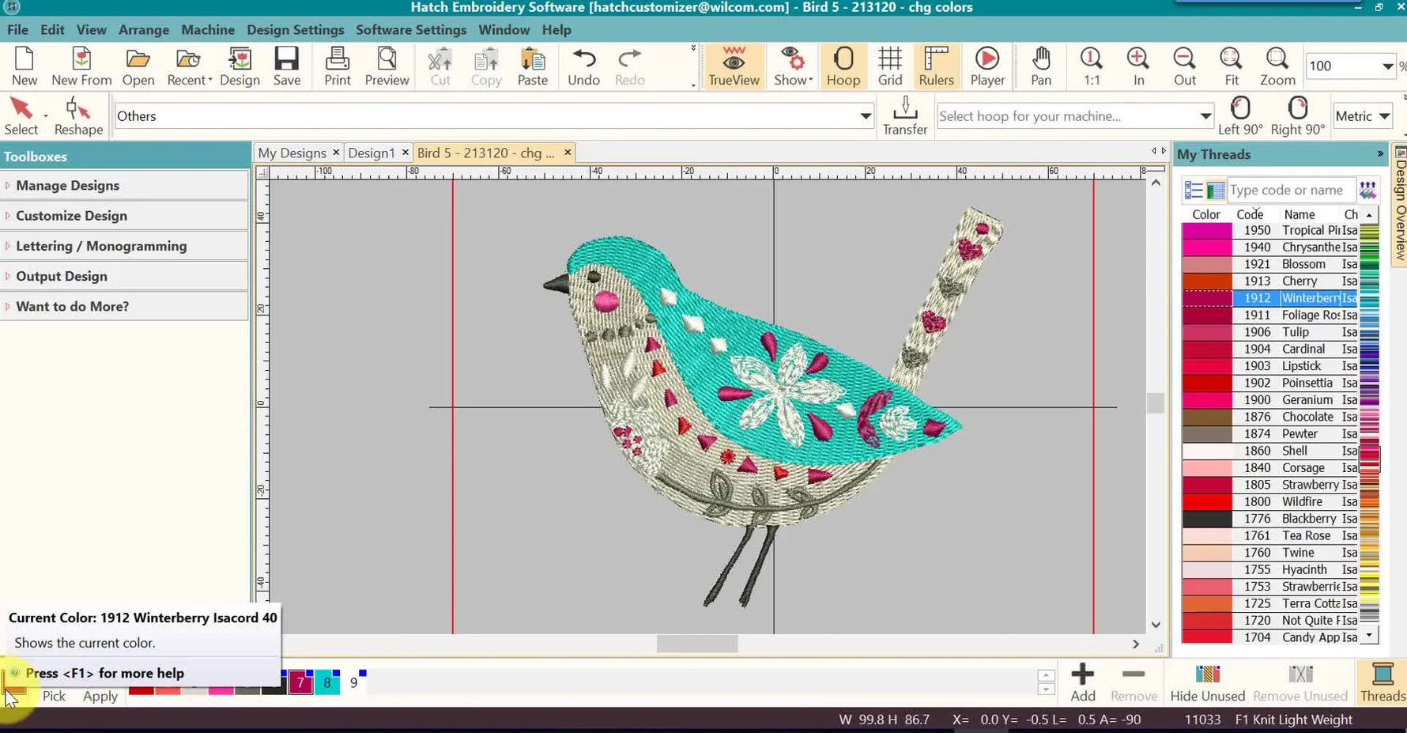Click thread search field 'Type code or name'
Image resolution: width=1407 pixels, height=733 pixels.
click(x=1291, y=191)
